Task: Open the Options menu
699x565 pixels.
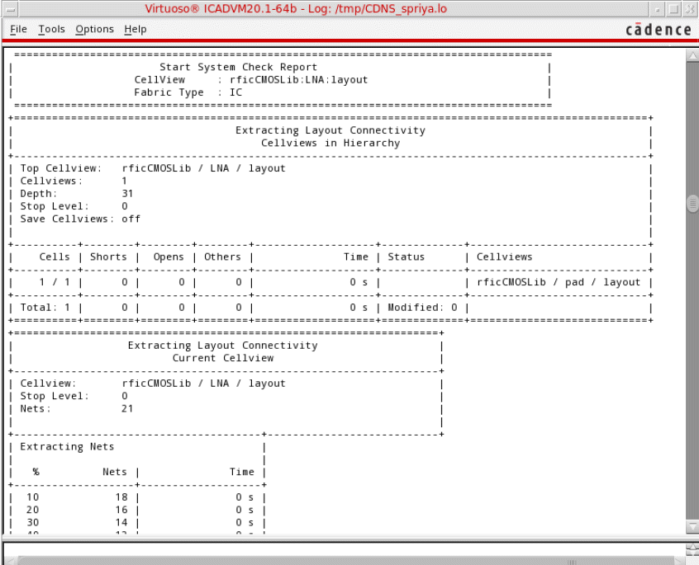Action: (94, 30)
